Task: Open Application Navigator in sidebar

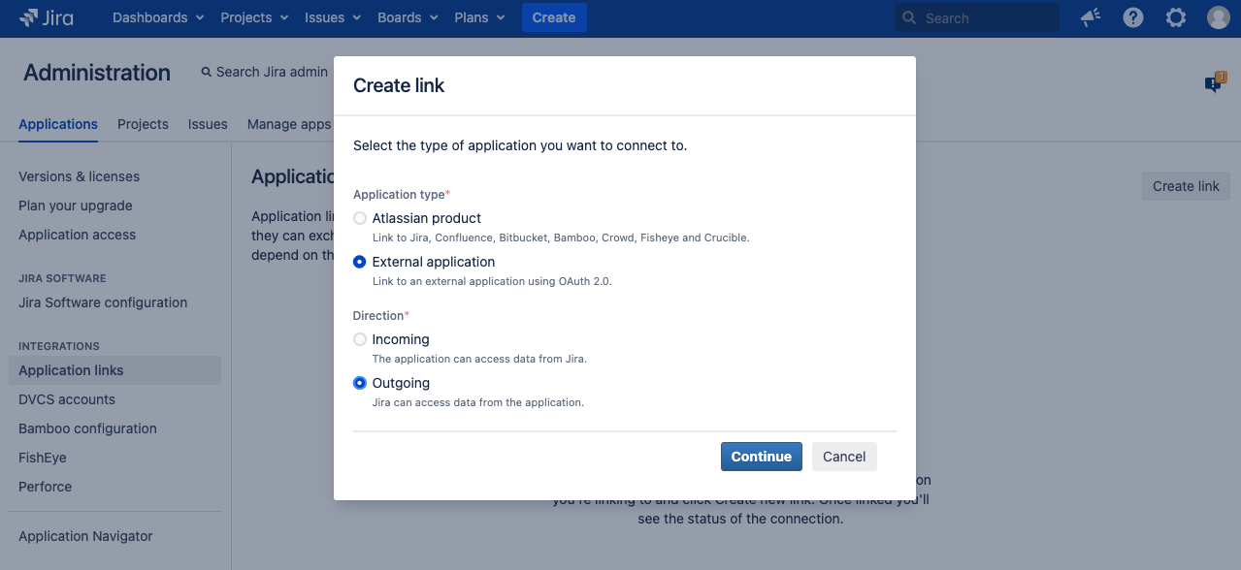Action: pyautogui.click(x=85, y=536)
